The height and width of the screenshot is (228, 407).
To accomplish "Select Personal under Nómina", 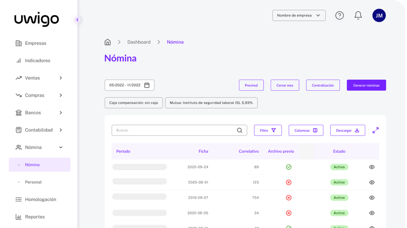I will [x=33, y=182].
